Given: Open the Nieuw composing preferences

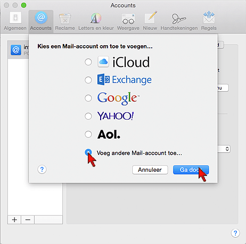Looking at the screenshot, I should [x=150, y=21].
